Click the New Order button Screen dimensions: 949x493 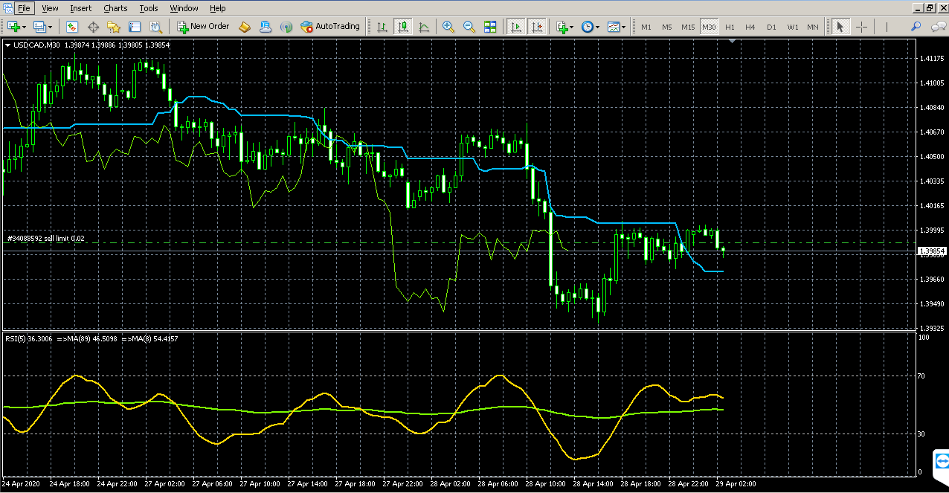coord(203,27)
